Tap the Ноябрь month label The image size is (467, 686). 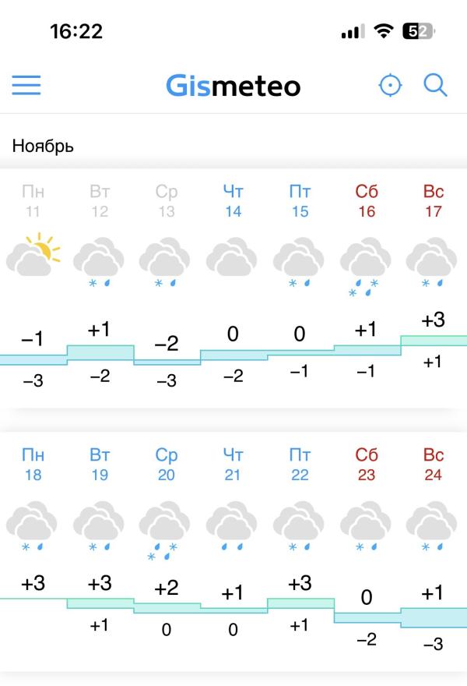(43, 146)
